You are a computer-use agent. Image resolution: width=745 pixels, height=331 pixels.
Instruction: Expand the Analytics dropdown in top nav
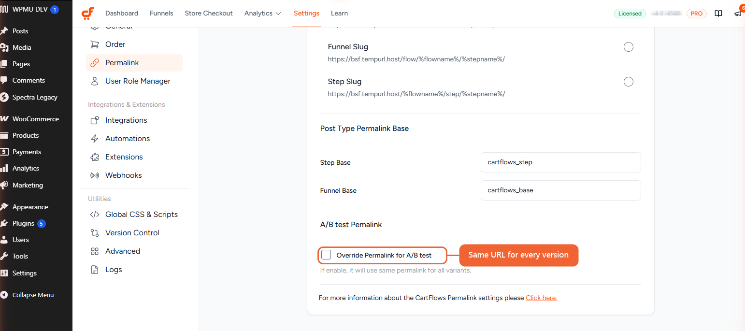pyautogui.click(x=263, y=14)
